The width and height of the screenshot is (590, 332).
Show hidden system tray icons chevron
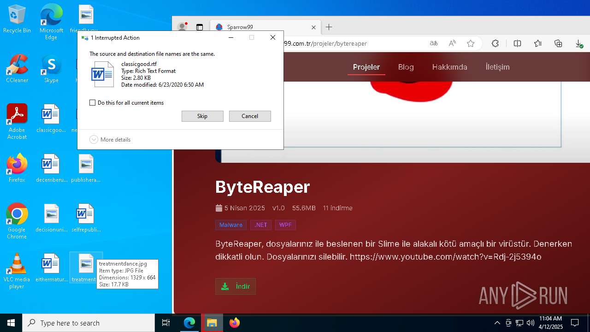pyautogui.click(x=497, y=323)
